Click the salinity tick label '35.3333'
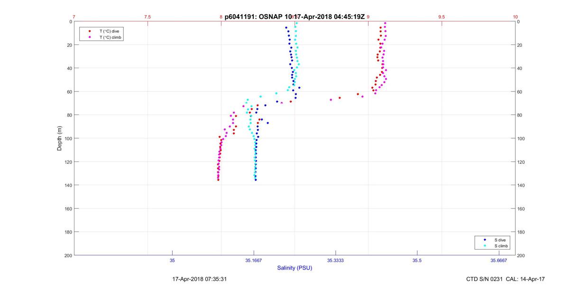 click(x=335, y=260)
